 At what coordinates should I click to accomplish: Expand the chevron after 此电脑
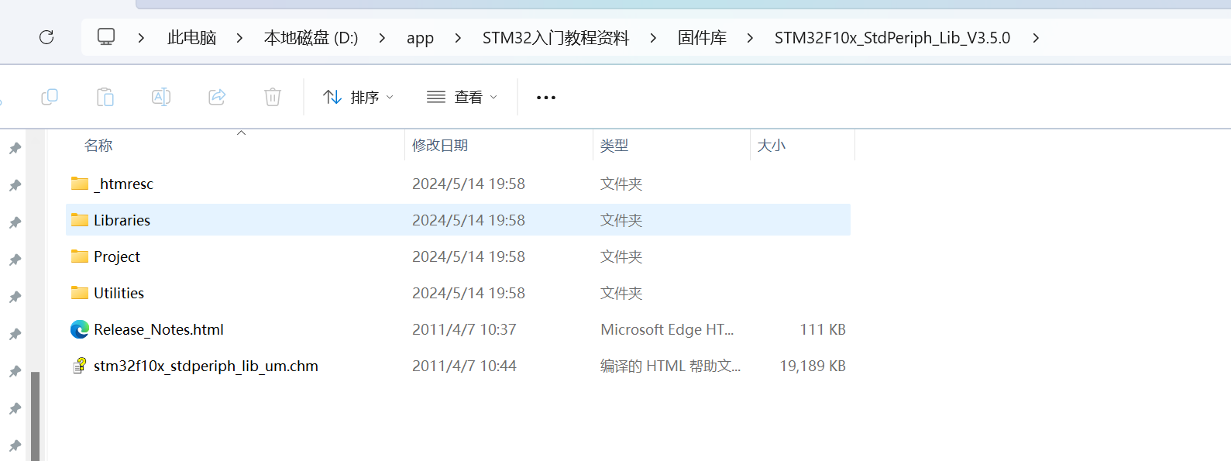click(239, 38)
